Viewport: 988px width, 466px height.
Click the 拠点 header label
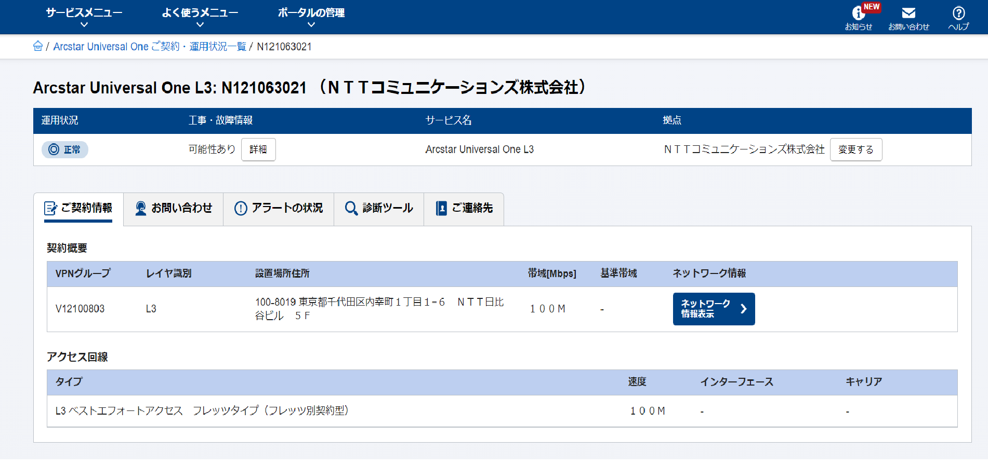[x=672, y=120]
